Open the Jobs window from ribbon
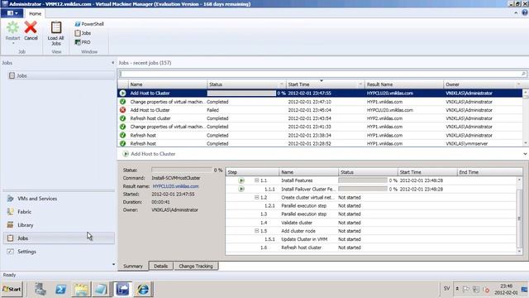529x298 pixels. tap(83, 33)
